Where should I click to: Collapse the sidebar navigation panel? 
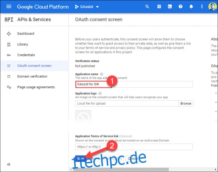point(9,165)
